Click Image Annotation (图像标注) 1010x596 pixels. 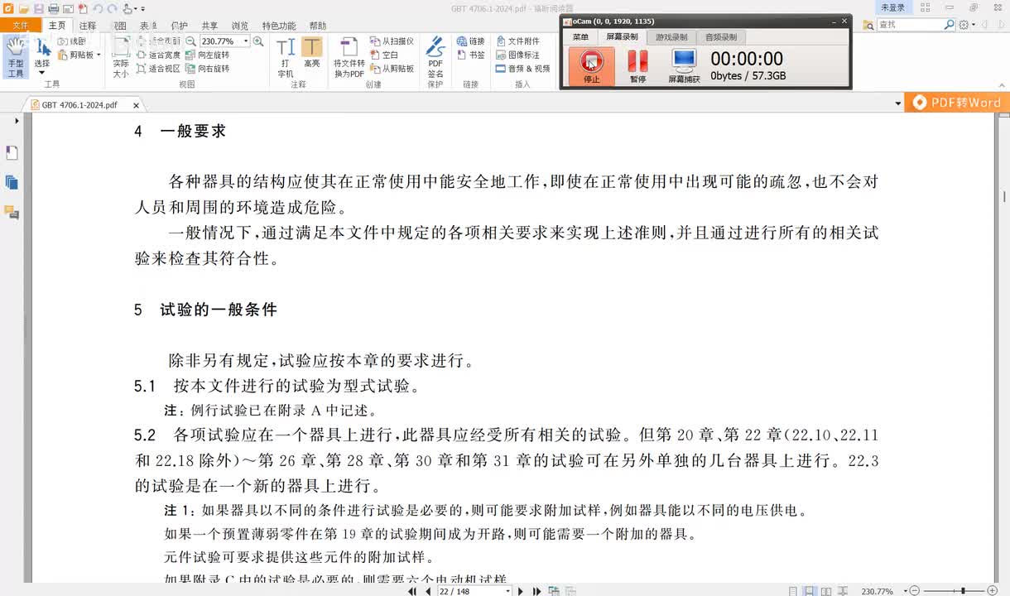(517, 55)
